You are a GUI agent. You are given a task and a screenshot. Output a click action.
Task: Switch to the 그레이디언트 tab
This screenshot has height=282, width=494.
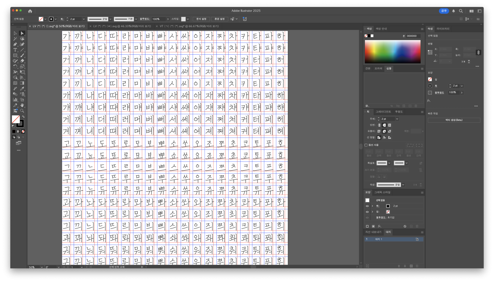click(x=383, y=112)
